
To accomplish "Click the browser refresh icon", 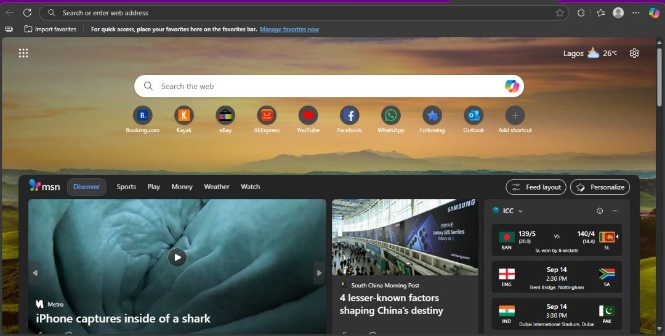I will click(27, 13).
